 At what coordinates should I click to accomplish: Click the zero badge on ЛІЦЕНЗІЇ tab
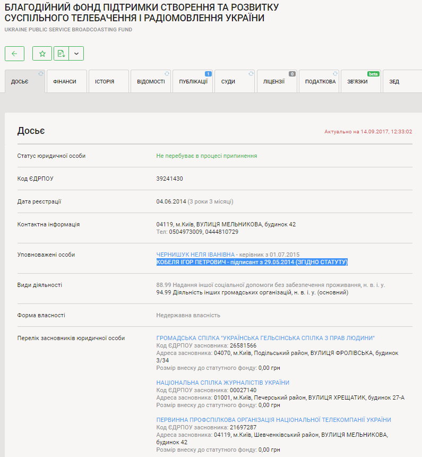point(292,74)
